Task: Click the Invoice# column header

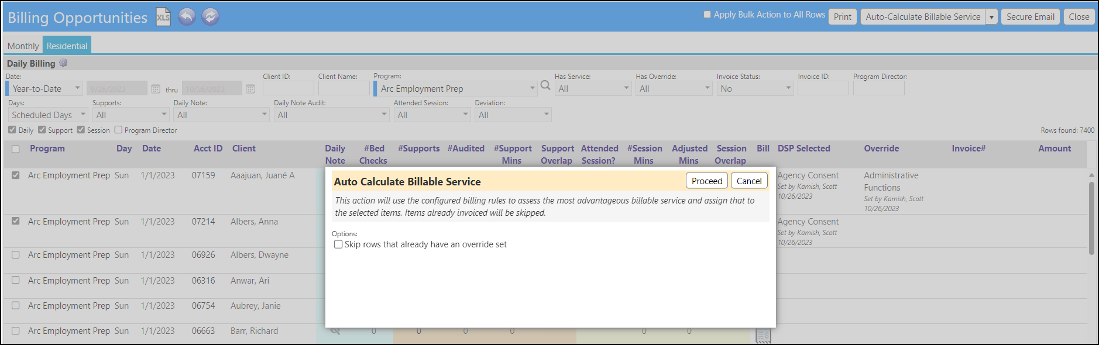Action: click(969, 149)
